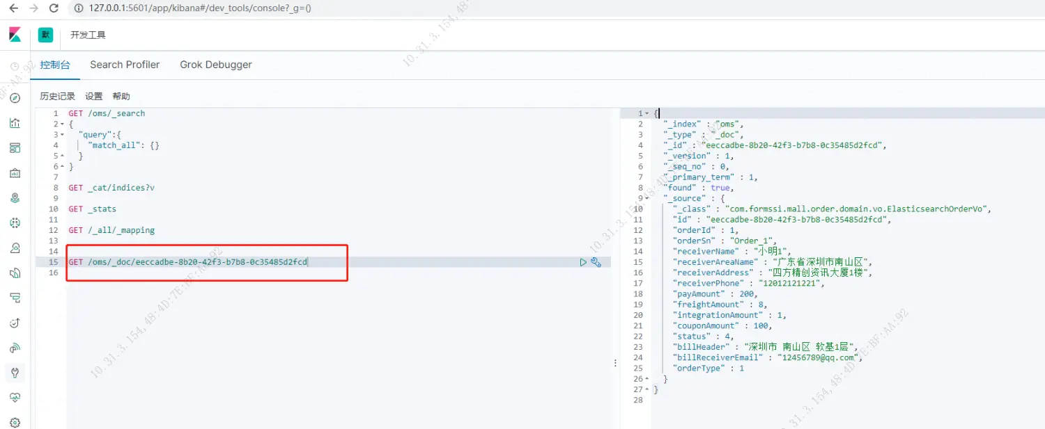Switch to the Grok Debugger tab
Viewport: 1045px width, 429px height.
(216, 65)
